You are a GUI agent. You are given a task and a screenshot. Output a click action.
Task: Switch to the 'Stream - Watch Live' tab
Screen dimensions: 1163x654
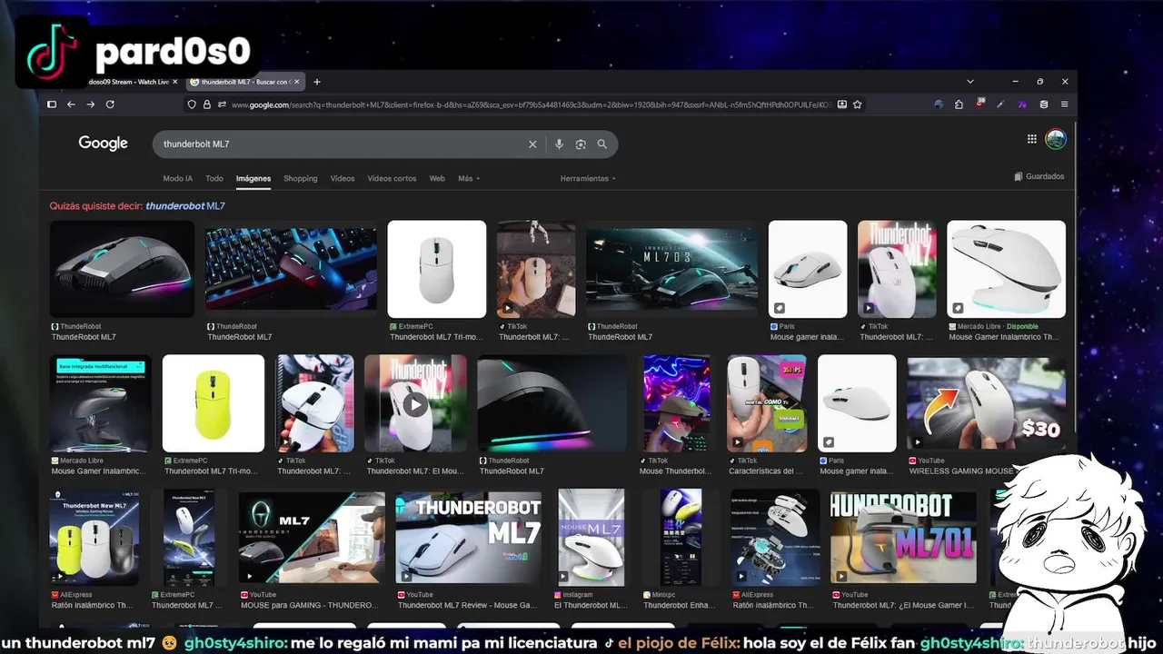point(129,82)
